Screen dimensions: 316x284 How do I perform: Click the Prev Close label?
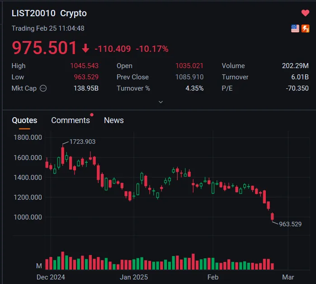[x=132, y=77]
